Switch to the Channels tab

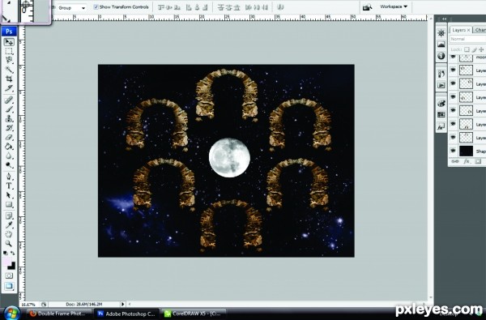click(x=480, y=30)
